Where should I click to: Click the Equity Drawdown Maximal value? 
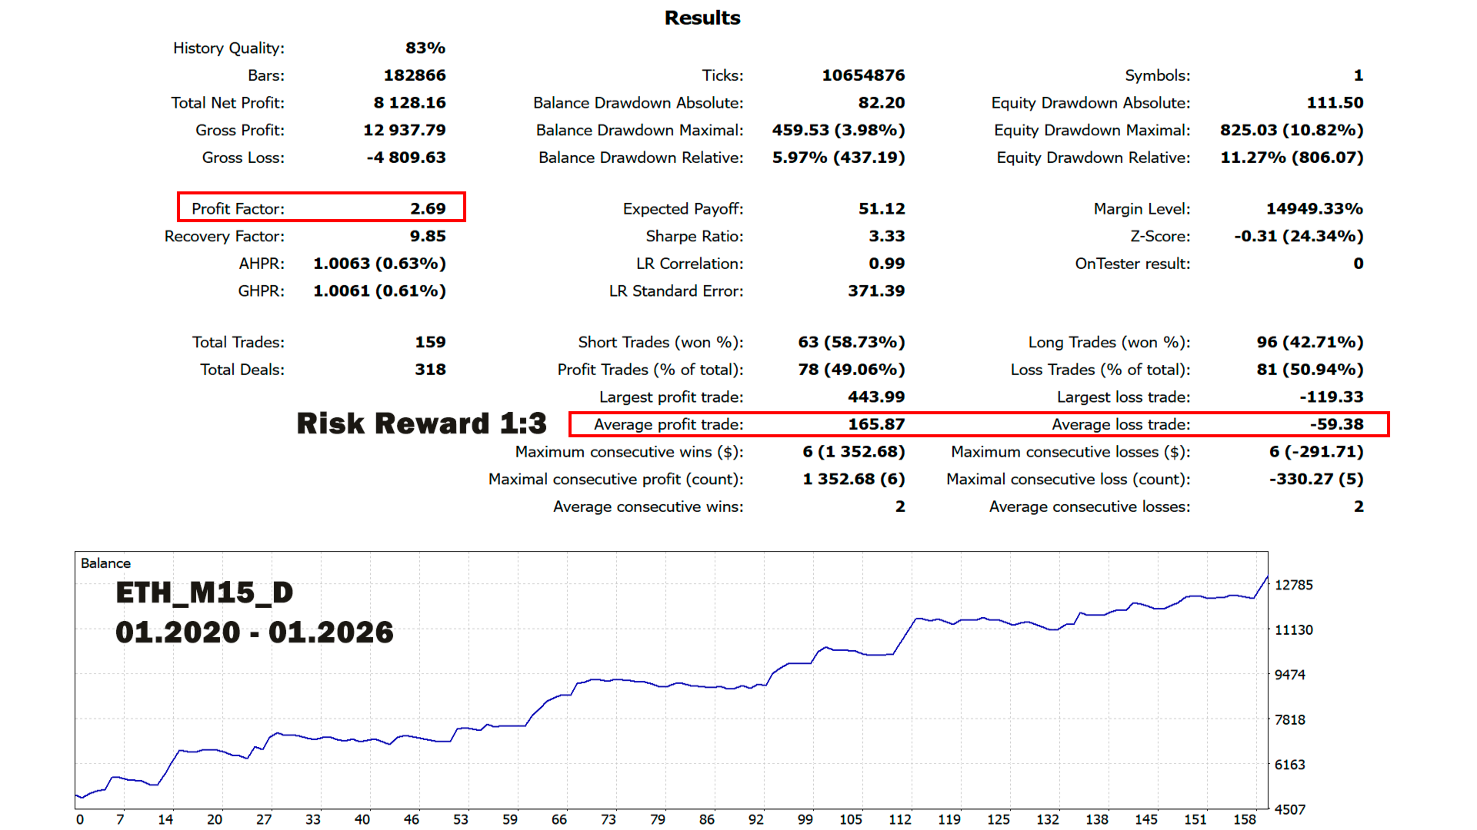pyautogui.click(x=1291, y=131)
